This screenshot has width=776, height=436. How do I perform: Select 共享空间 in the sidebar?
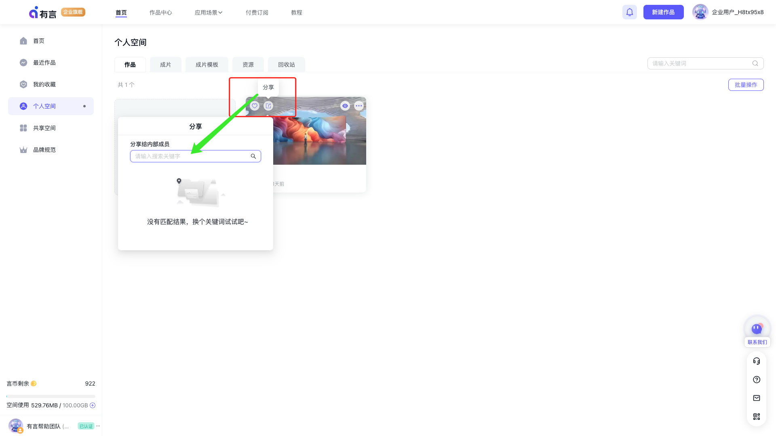click(51, 128)
